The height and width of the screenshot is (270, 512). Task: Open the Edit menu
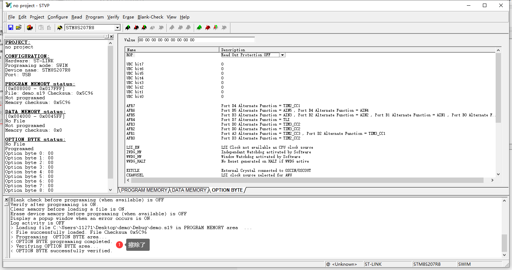point(22,17)
